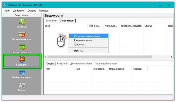Open the Банковские карты section
Viewport: 176px width, 102px height.
coord(21,73)
